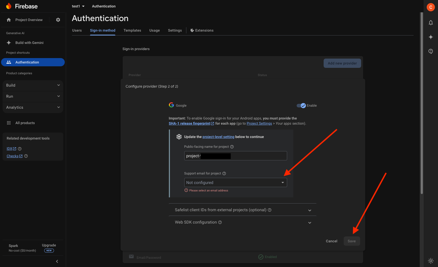Viewport: 438px width, 267px height.
Task: Click the All products grid icon
Action: [9, 123]
